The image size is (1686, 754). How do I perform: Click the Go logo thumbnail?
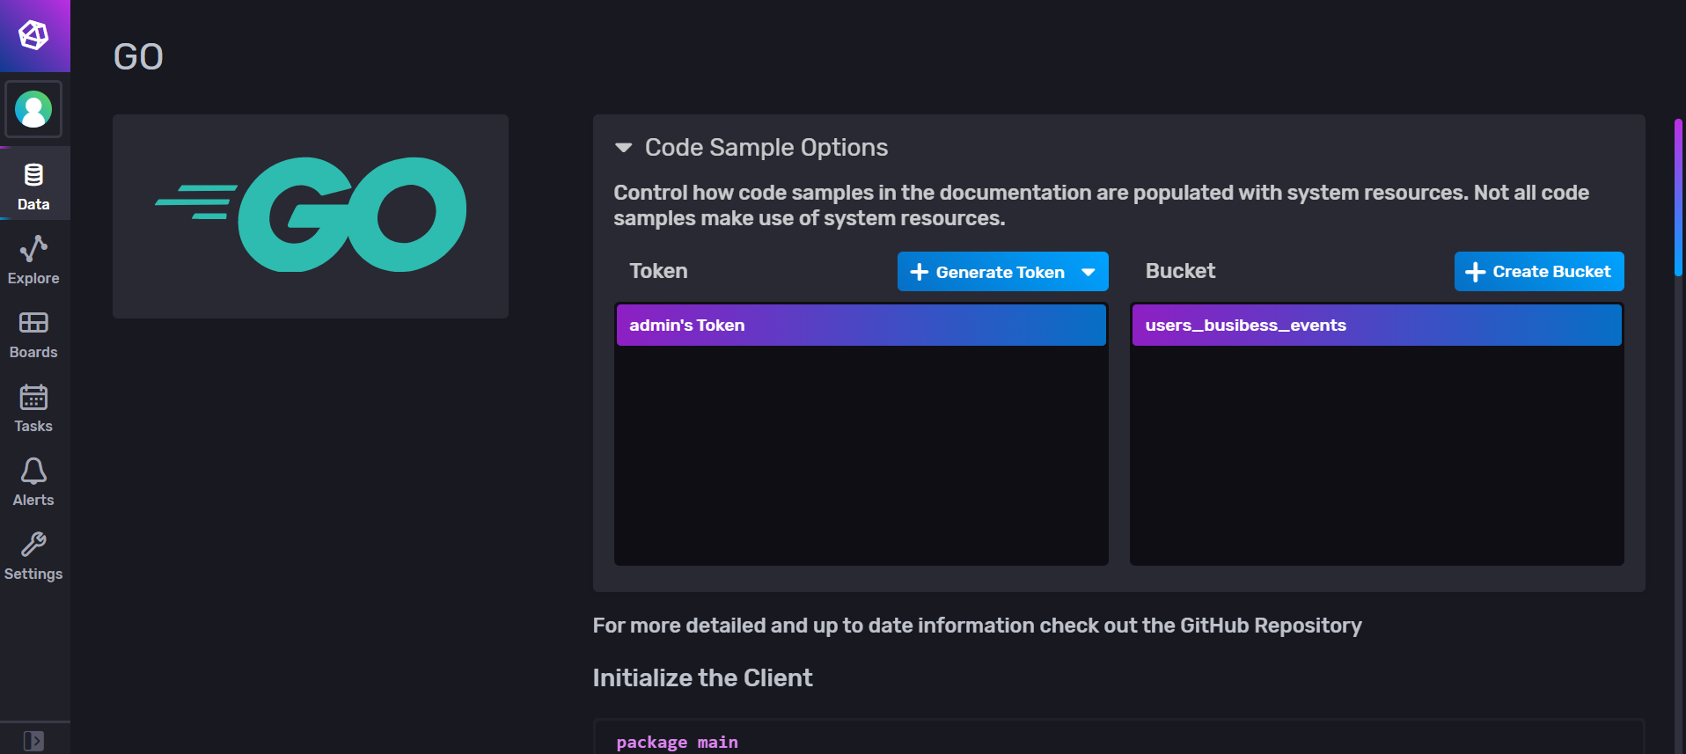(311, 216)
